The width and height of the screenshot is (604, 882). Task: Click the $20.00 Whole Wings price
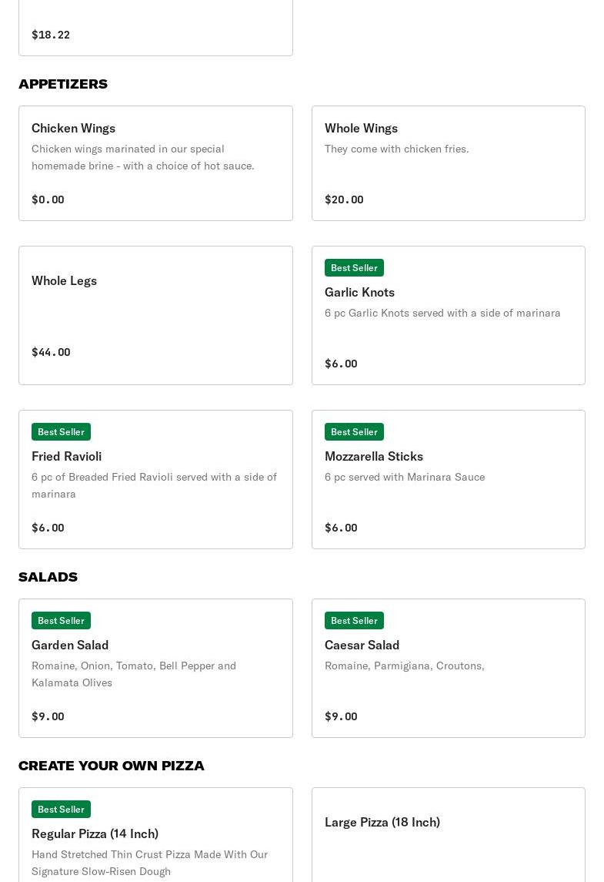pyautogui.click(x=344, y=200)
